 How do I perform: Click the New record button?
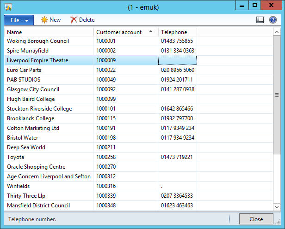point(51,20)
